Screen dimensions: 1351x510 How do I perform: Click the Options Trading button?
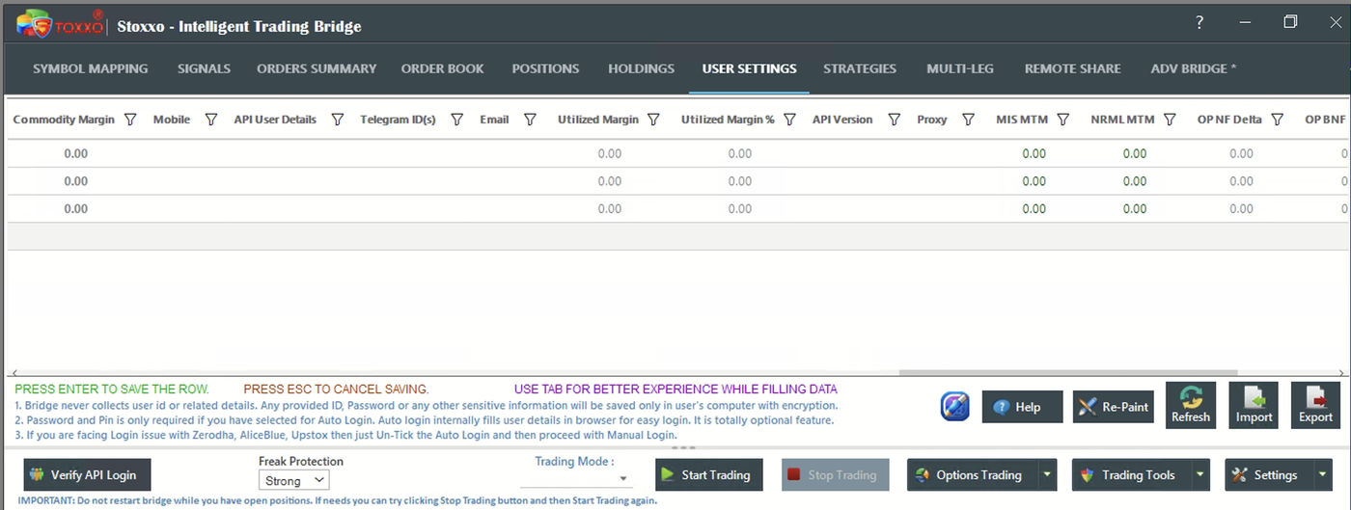click(x=972, y=474)
